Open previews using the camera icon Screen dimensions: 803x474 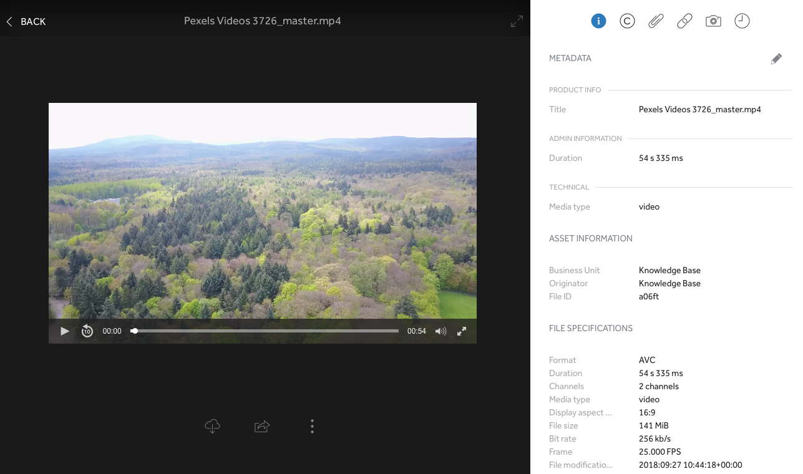coord(713,21)
